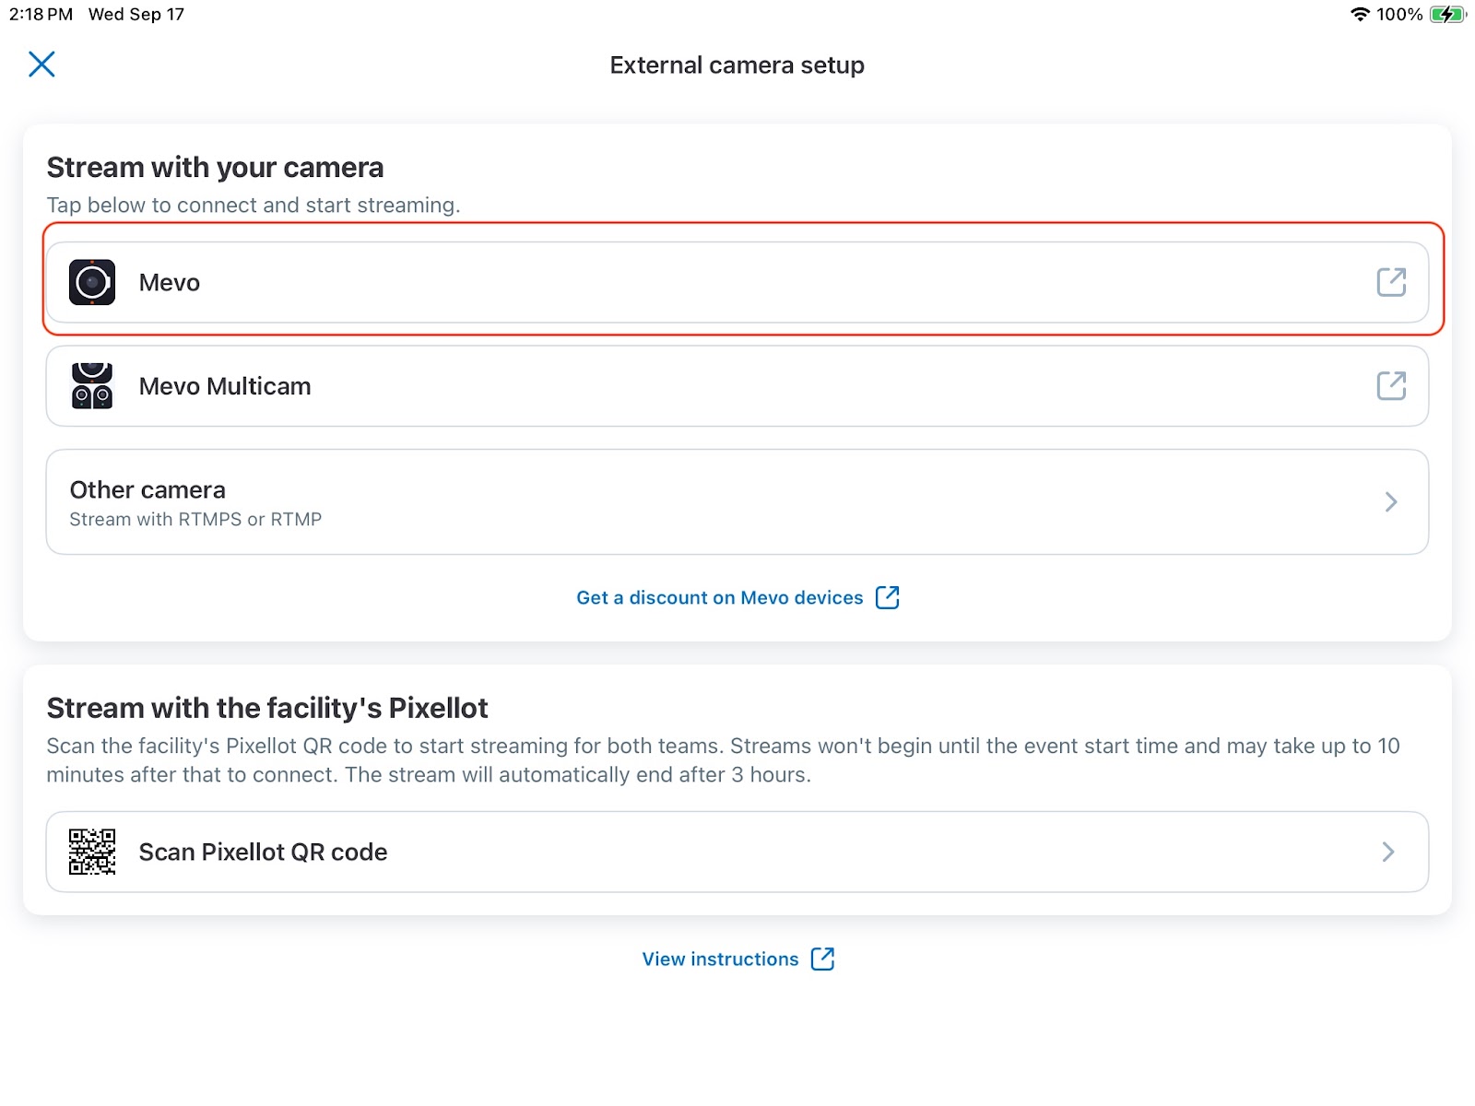
Task: Tap the clock time in status bar
Action: 41,15
